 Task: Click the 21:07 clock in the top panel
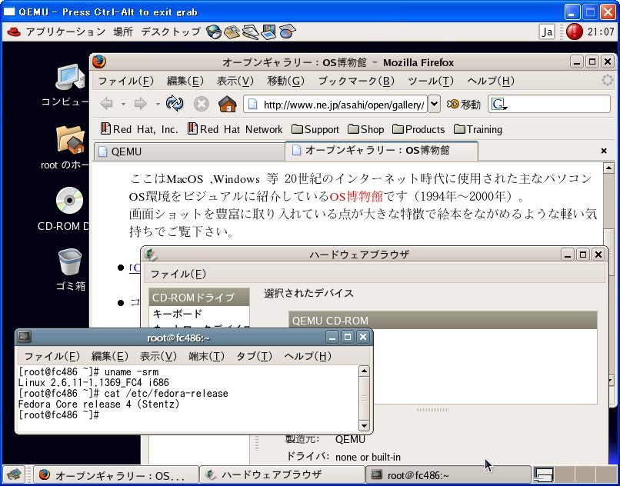click(601, 32)
